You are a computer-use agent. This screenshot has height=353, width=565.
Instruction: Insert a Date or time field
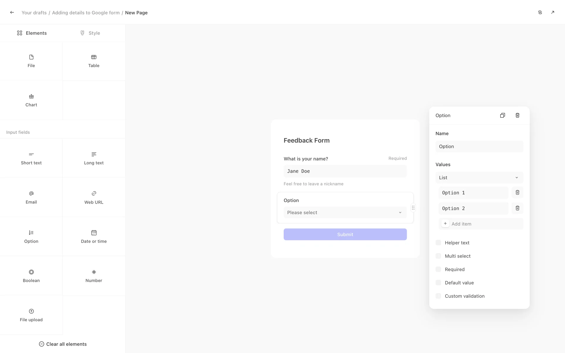(x=94, y=237)
